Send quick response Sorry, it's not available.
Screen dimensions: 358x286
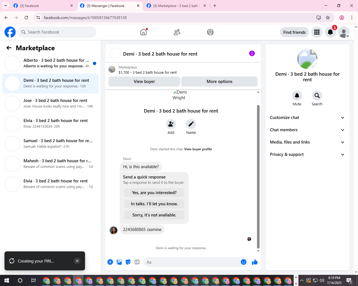[154, 215]
